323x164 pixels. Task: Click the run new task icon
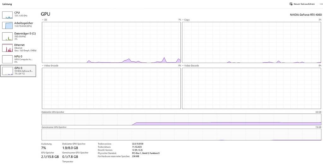tap(291, 4)
